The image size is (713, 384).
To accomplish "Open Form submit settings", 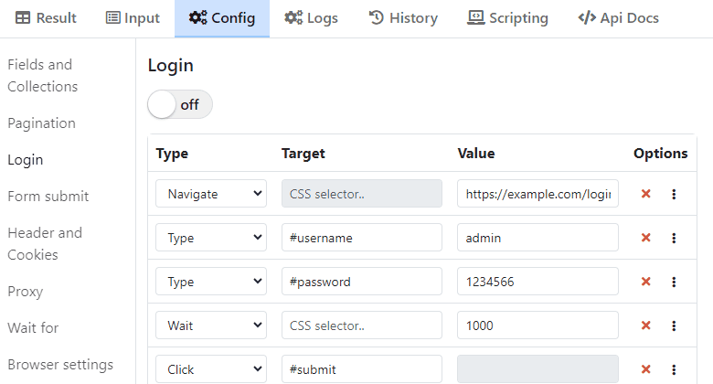I will [x=48, y=196].
